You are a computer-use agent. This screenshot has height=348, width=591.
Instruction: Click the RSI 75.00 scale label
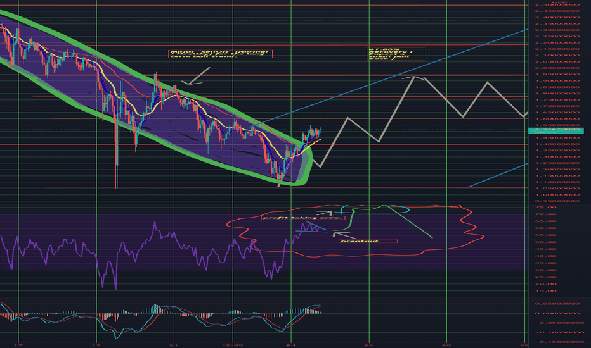[546, 208]
